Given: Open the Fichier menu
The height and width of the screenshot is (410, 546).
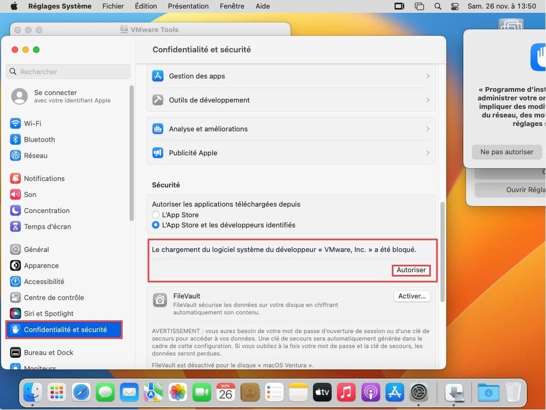Looking at the screenshot, I should (113, 6).
